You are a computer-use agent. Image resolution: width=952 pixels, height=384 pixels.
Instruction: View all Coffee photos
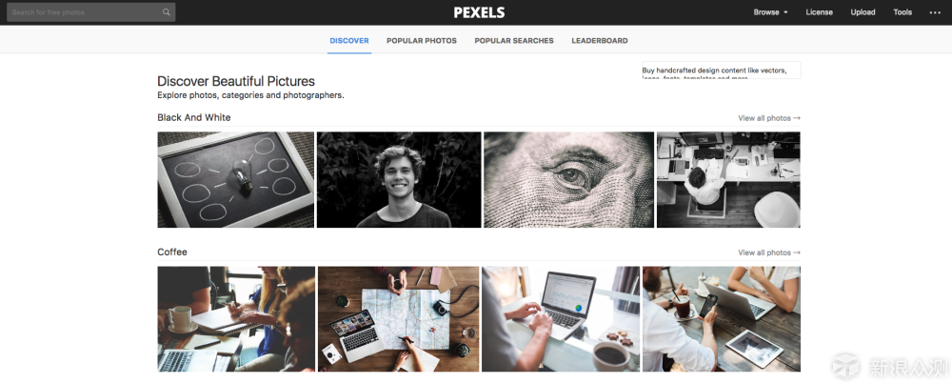(769, 253)
